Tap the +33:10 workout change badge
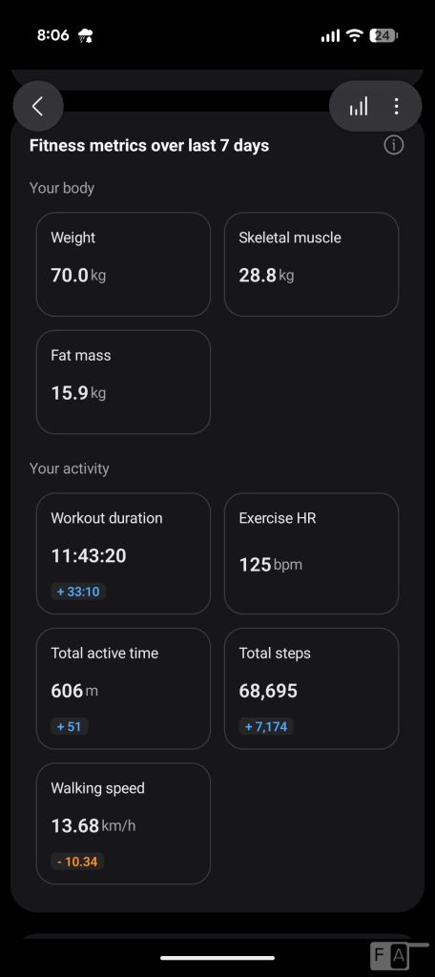The height and width of the screenshot is (977, 435). 78,592
